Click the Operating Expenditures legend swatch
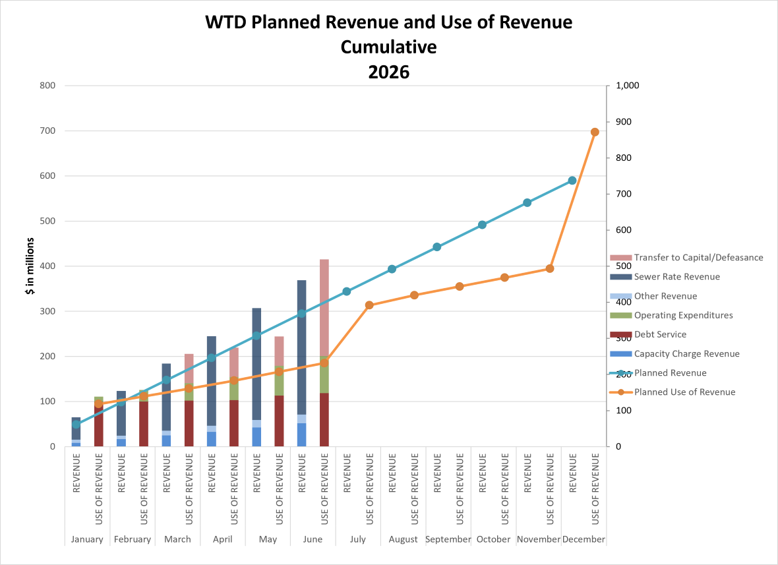This screenshot has width=778, height=565. [620, 316]
